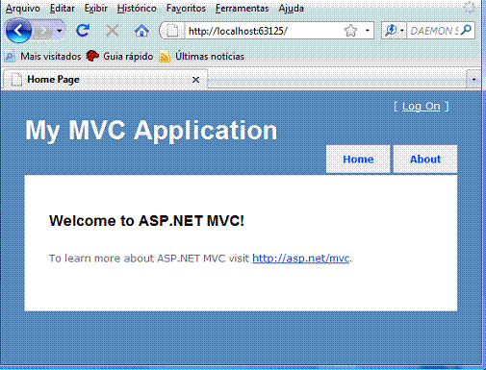
Task: Open the Editar menu
Action: [x=63, y=9]
